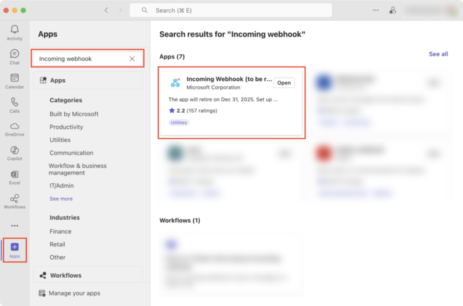Click the Utilities tag on webhook card
463x306 pixels.
click(179, 123)
